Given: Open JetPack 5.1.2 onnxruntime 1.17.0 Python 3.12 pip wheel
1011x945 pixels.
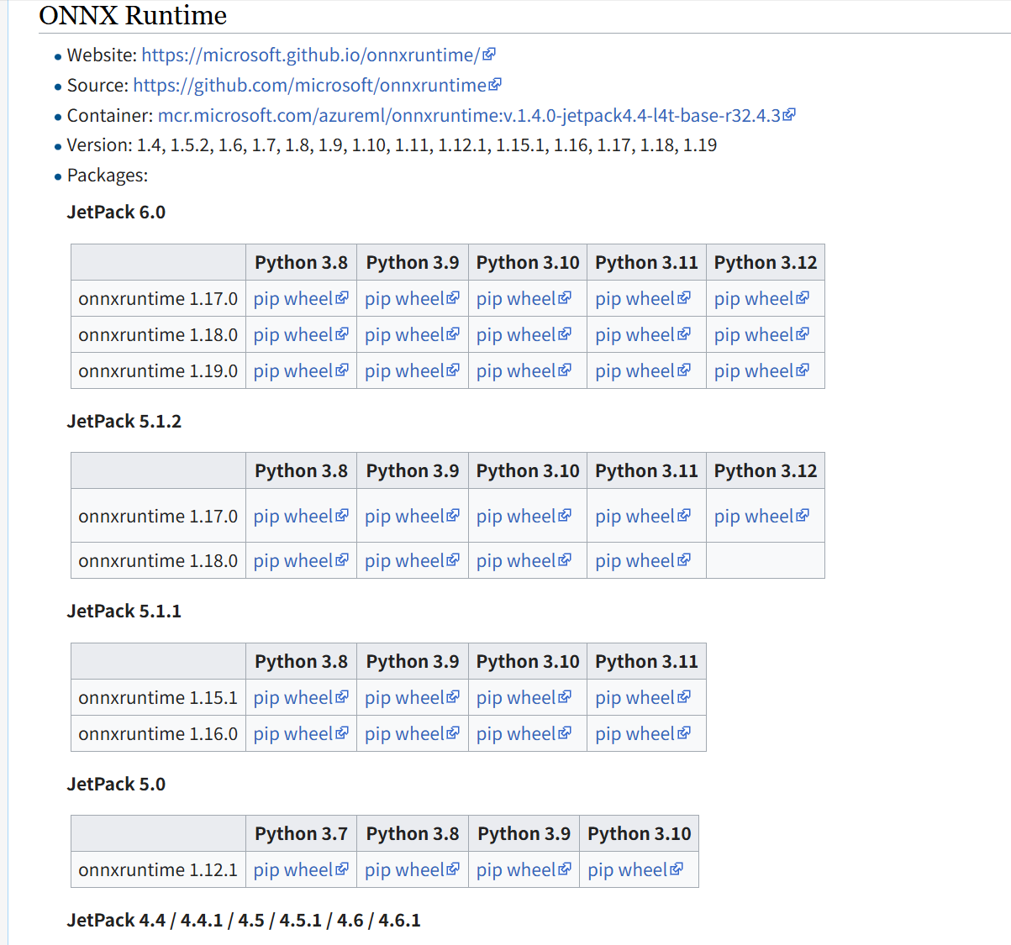Looking at the screenshot, I should tap(761, 517).
